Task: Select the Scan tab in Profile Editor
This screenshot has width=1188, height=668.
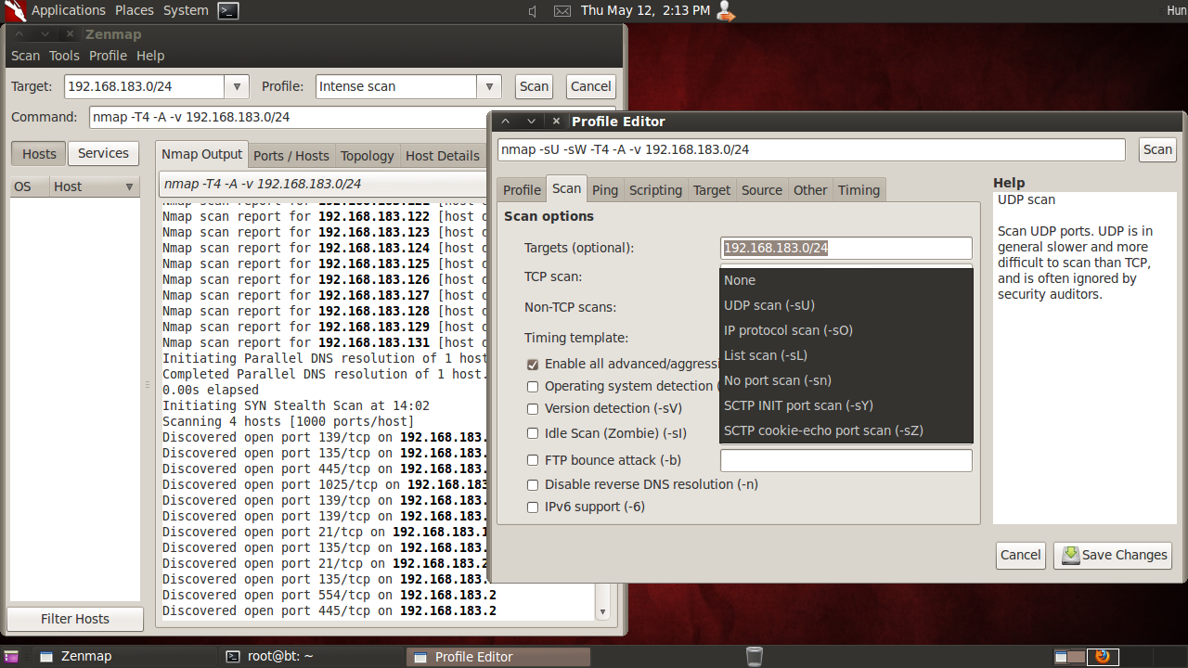Action: click(566, 188)
